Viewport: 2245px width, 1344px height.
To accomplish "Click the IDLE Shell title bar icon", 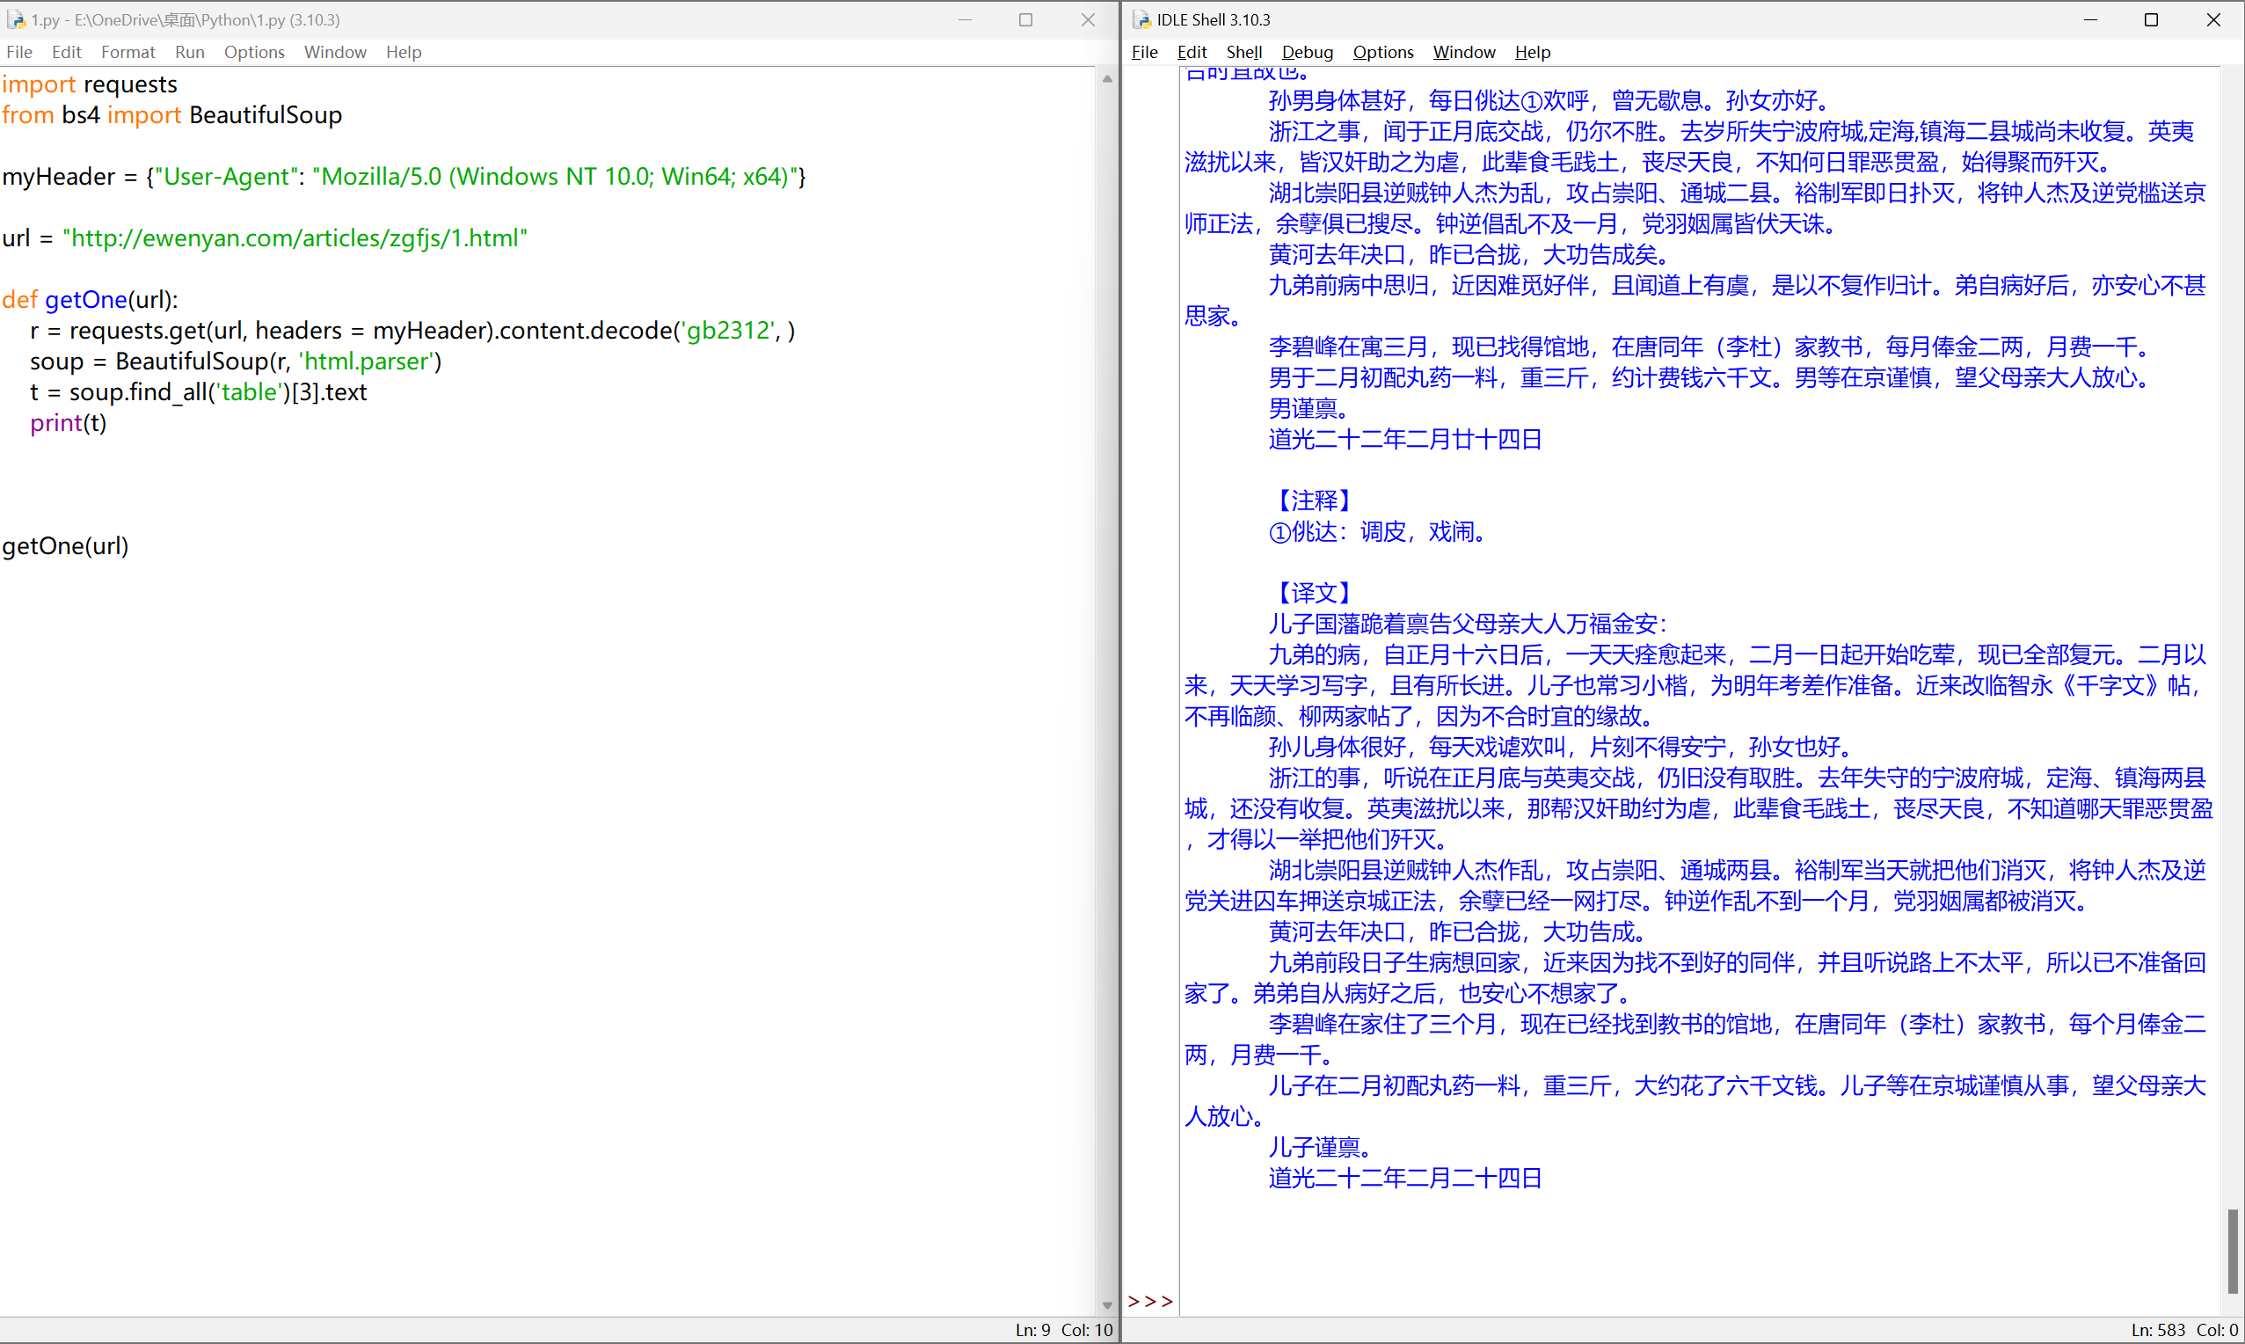I will [x=1142, y=19].
